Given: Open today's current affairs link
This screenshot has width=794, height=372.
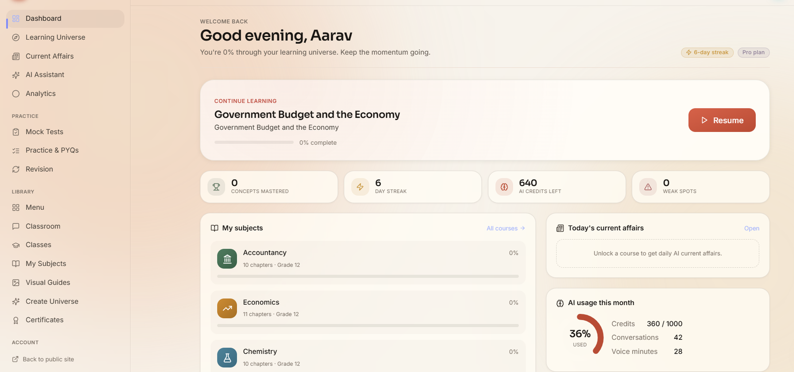Looking at the screenshot, I should pos(752,228).
